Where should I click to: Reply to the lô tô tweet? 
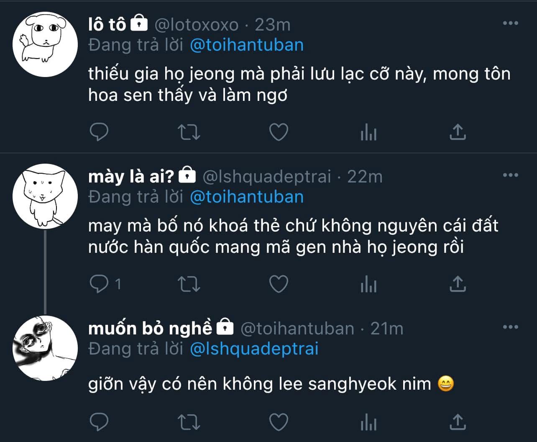[x=99, y=132]
